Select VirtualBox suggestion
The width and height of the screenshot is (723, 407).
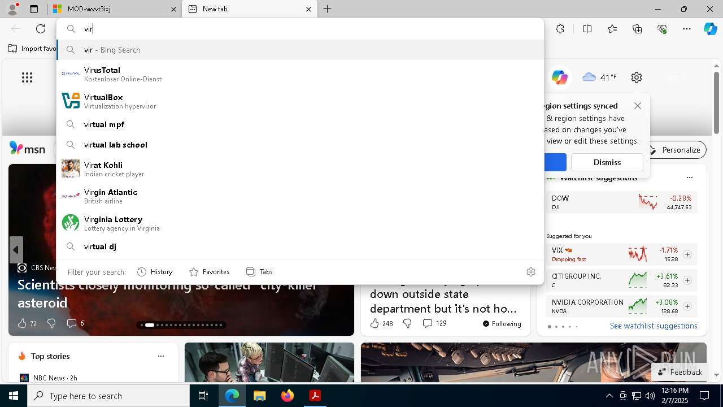300,101
